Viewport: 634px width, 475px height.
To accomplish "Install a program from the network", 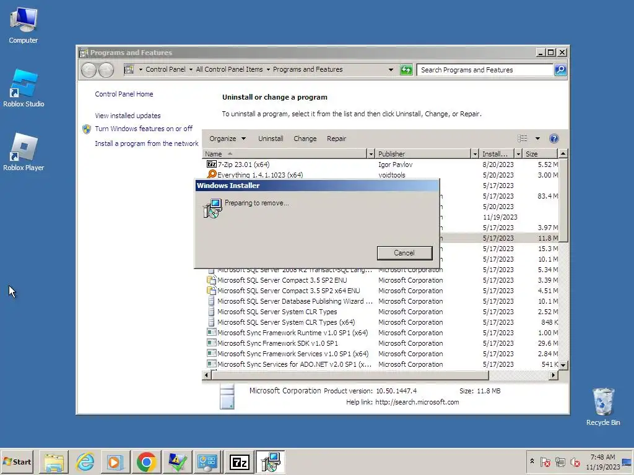I will (x=146, y=143).
